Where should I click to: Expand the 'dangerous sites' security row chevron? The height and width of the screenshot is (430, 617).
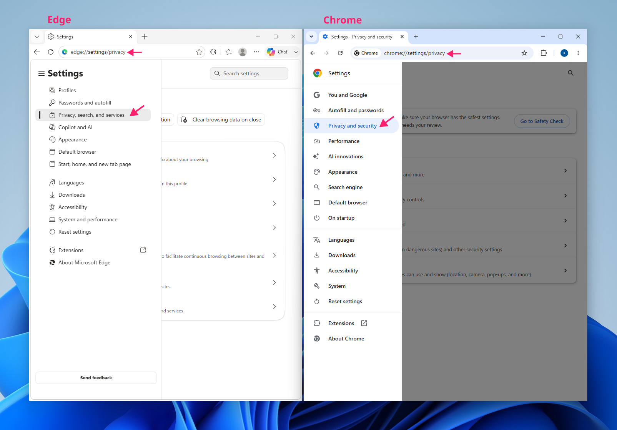coord(565,246)
